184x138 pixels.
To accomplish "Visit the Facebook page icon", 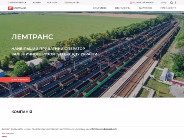I will tap(175, 3).
